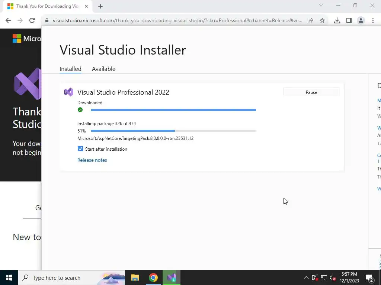
Task: Select the Thank You for Downloading tab
Action: [47, 6]
